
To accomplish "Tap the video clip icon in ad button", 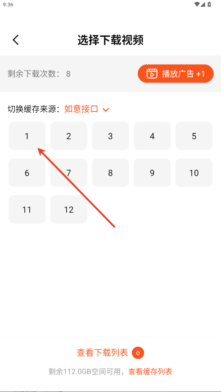I will click(152, 74).
